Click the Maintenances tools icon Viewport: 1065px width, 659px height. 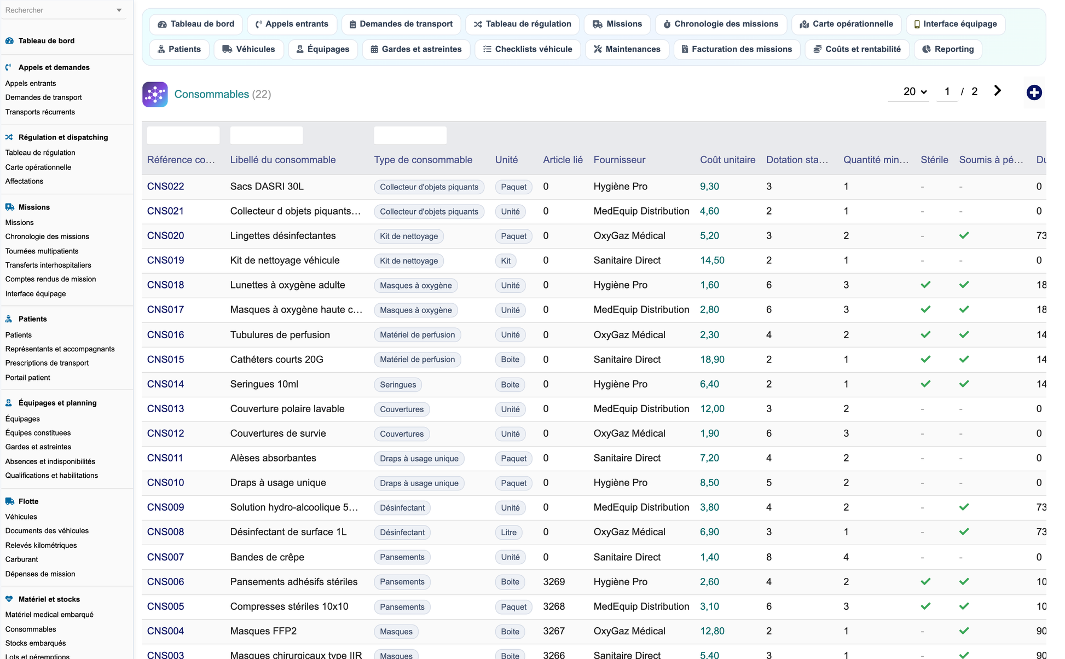pyautogui.click(x=598, y=49)
